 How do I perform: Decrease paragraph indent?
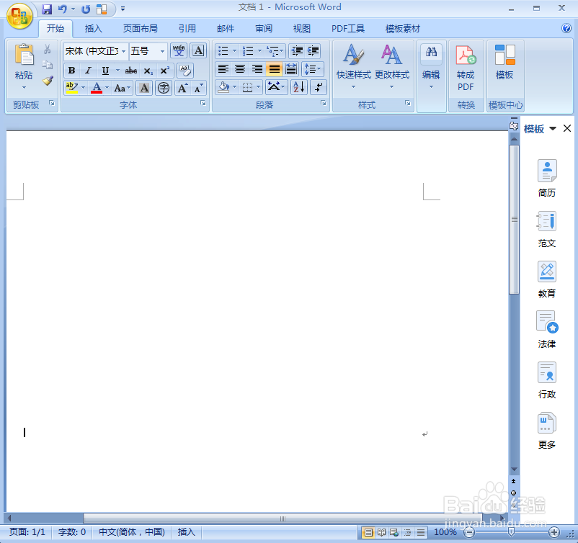(297, 50)
